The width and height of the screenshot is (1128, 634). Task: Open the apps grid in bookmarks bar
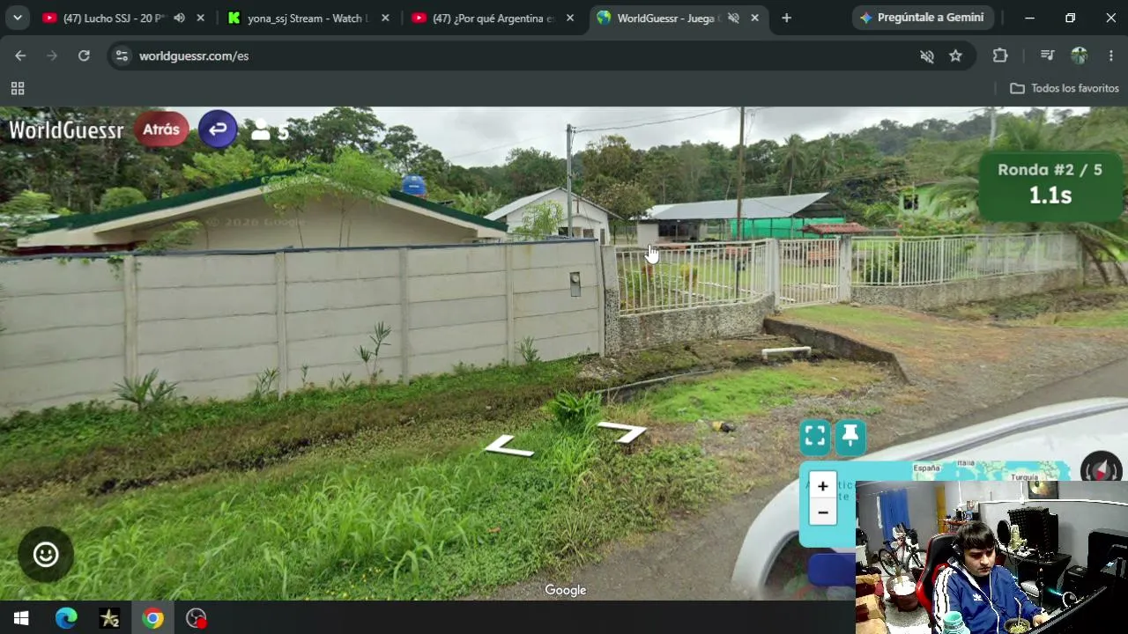coord(18,88)
